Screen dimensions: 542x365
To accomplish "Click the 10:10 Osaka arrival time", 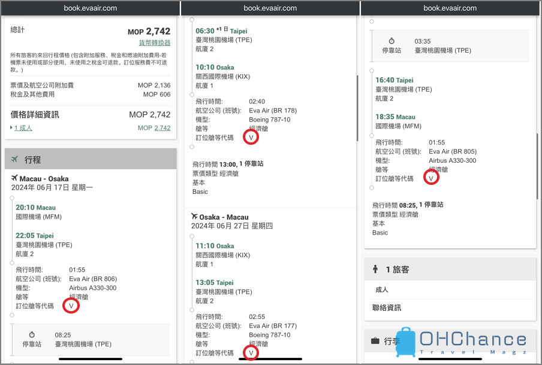I will pos(215,67).
